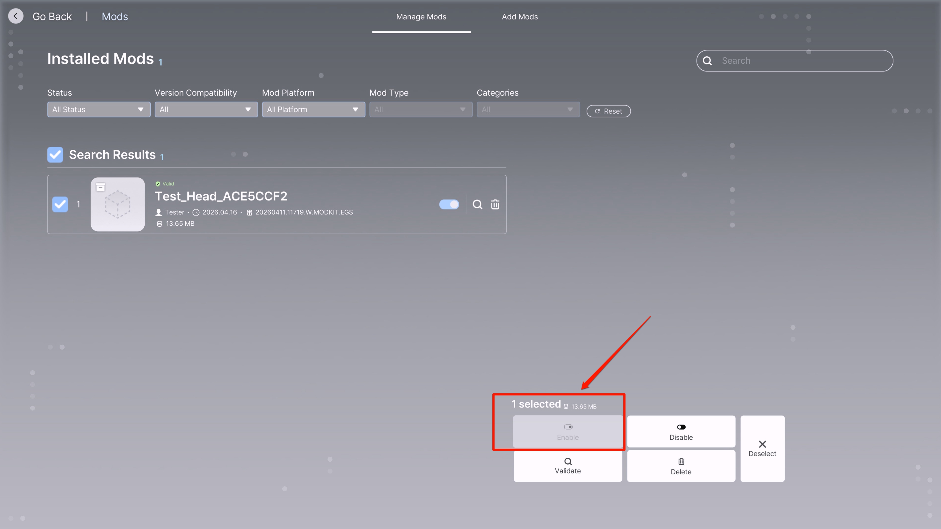
Task: Inspect mod using row magnifier icon
Action: click(x=477, y=204)
